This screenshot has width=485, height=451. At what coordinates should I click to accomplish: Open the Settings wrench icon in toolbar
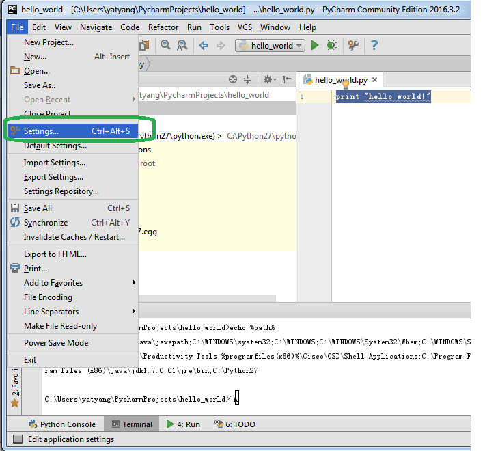point(353,46)
